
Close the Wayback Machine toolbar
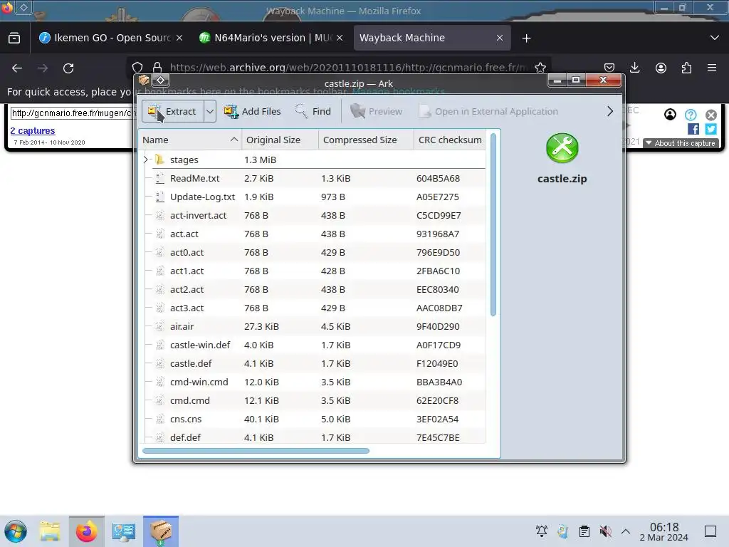point(711,115)
